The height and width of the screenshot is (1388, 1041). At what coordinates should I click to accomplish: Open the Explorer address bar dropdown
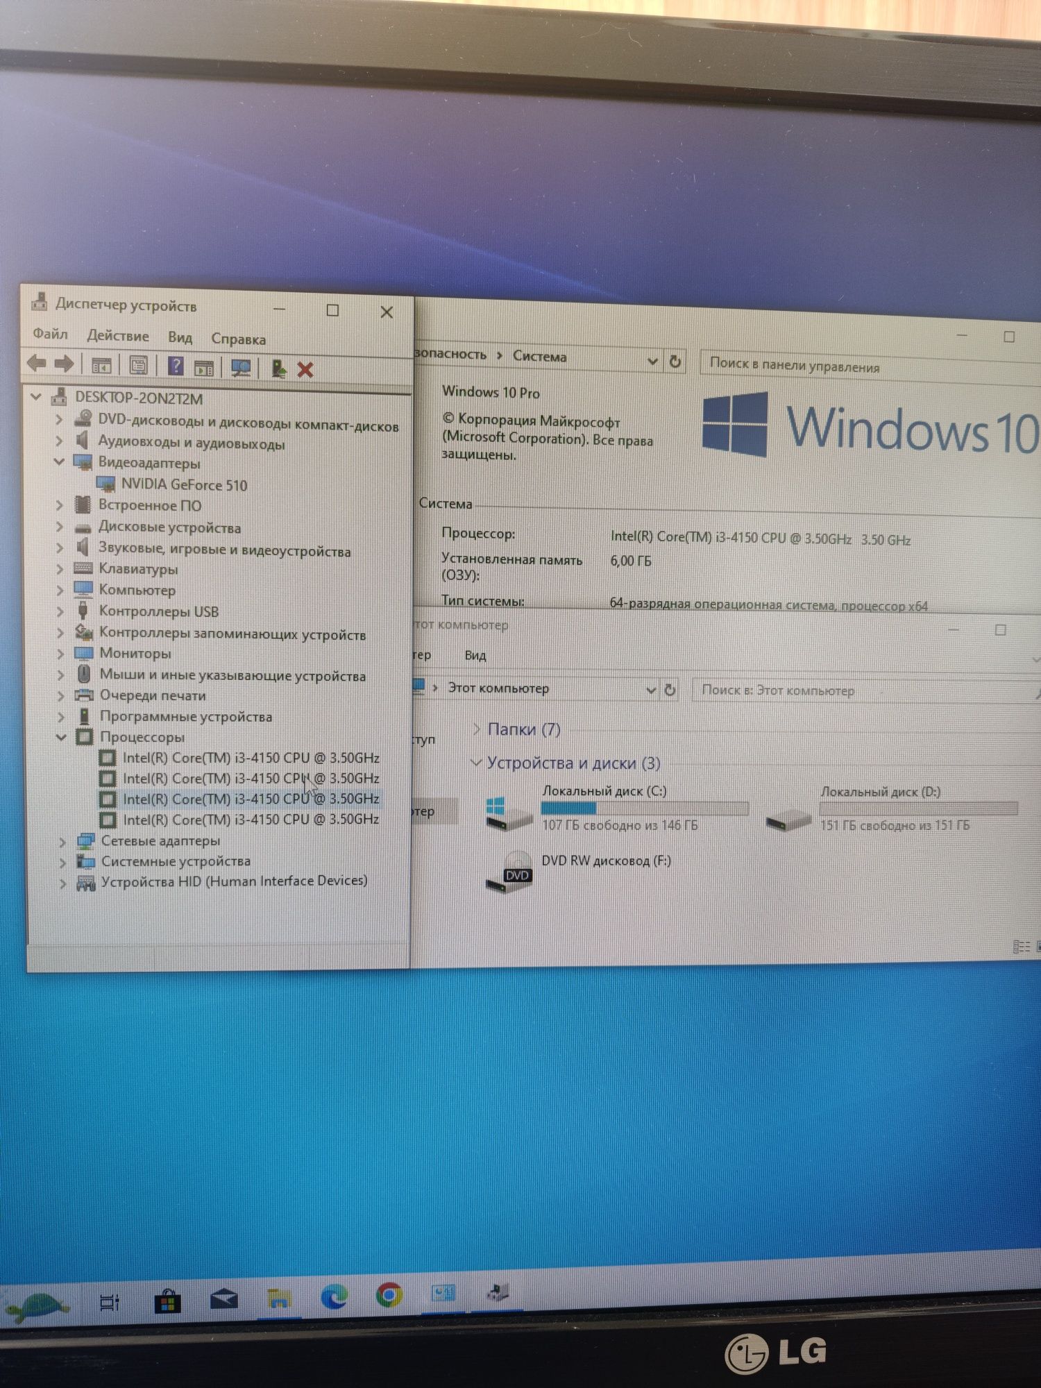pos(650,689)
